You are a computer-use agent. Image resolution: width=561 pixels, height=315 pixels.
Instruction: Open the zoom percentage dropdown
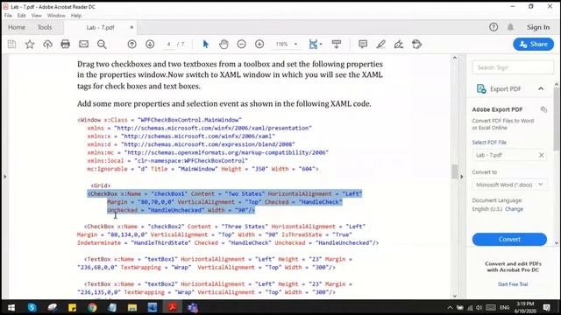tap(296, 45)
